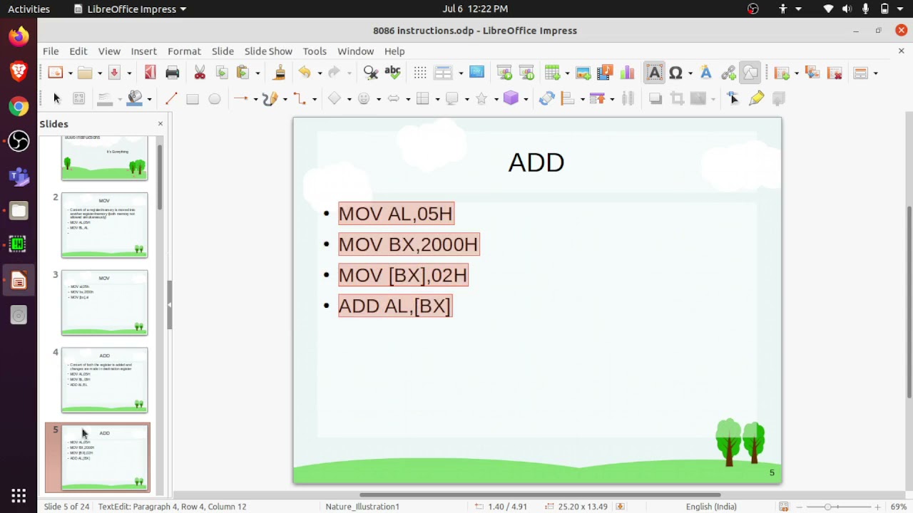Insert chart icon
913x513 pixels.
627,72
